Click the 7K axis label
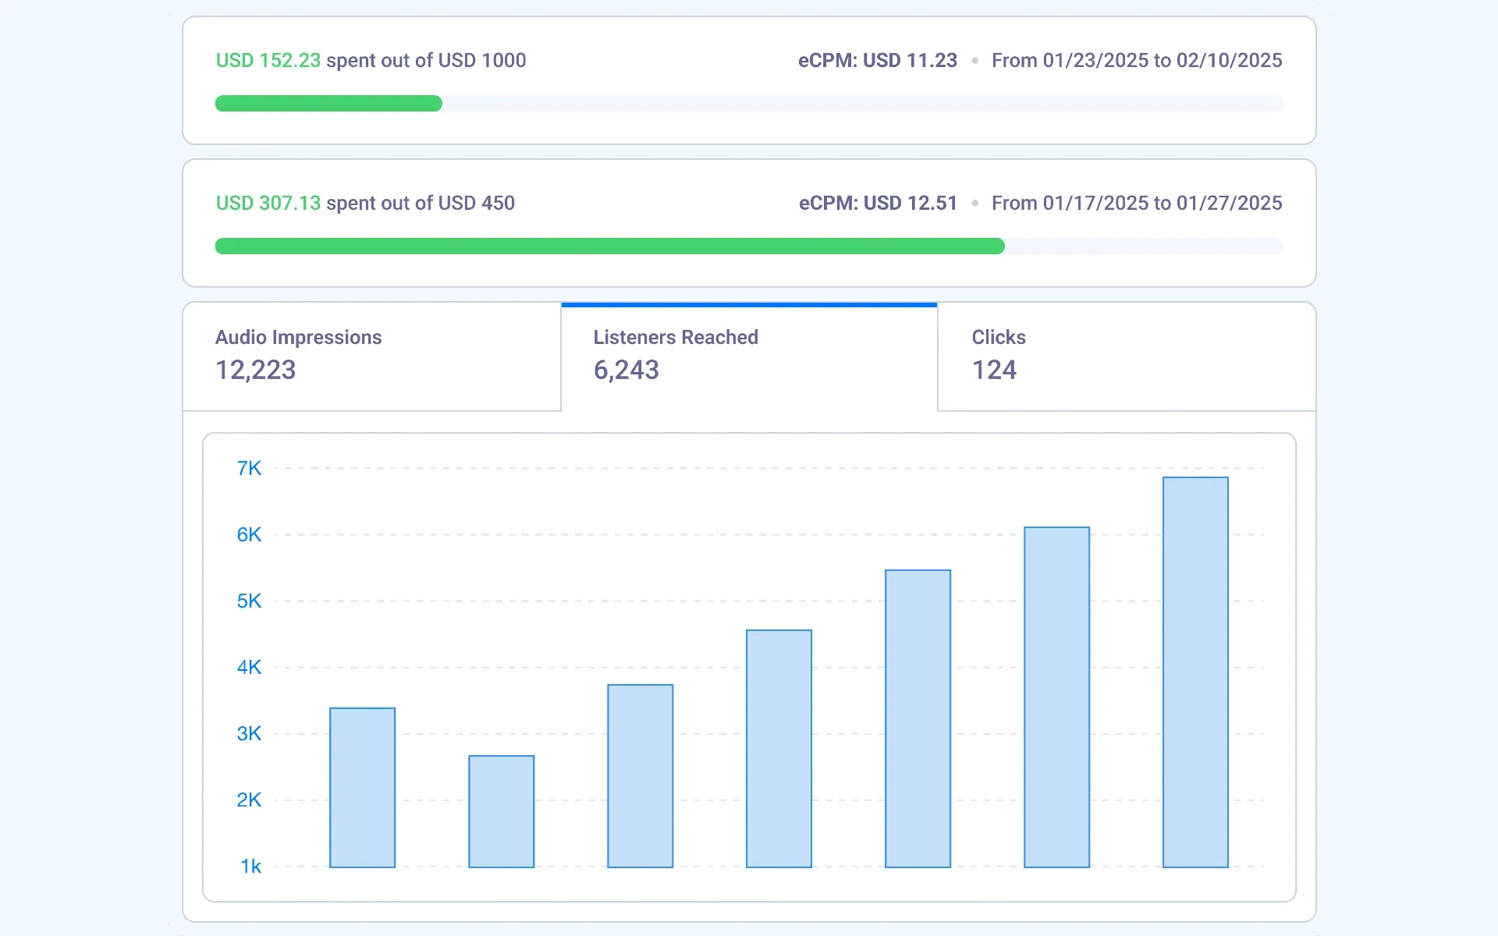This screenshot has width=1498, height=936. click(x=249, y=468)
